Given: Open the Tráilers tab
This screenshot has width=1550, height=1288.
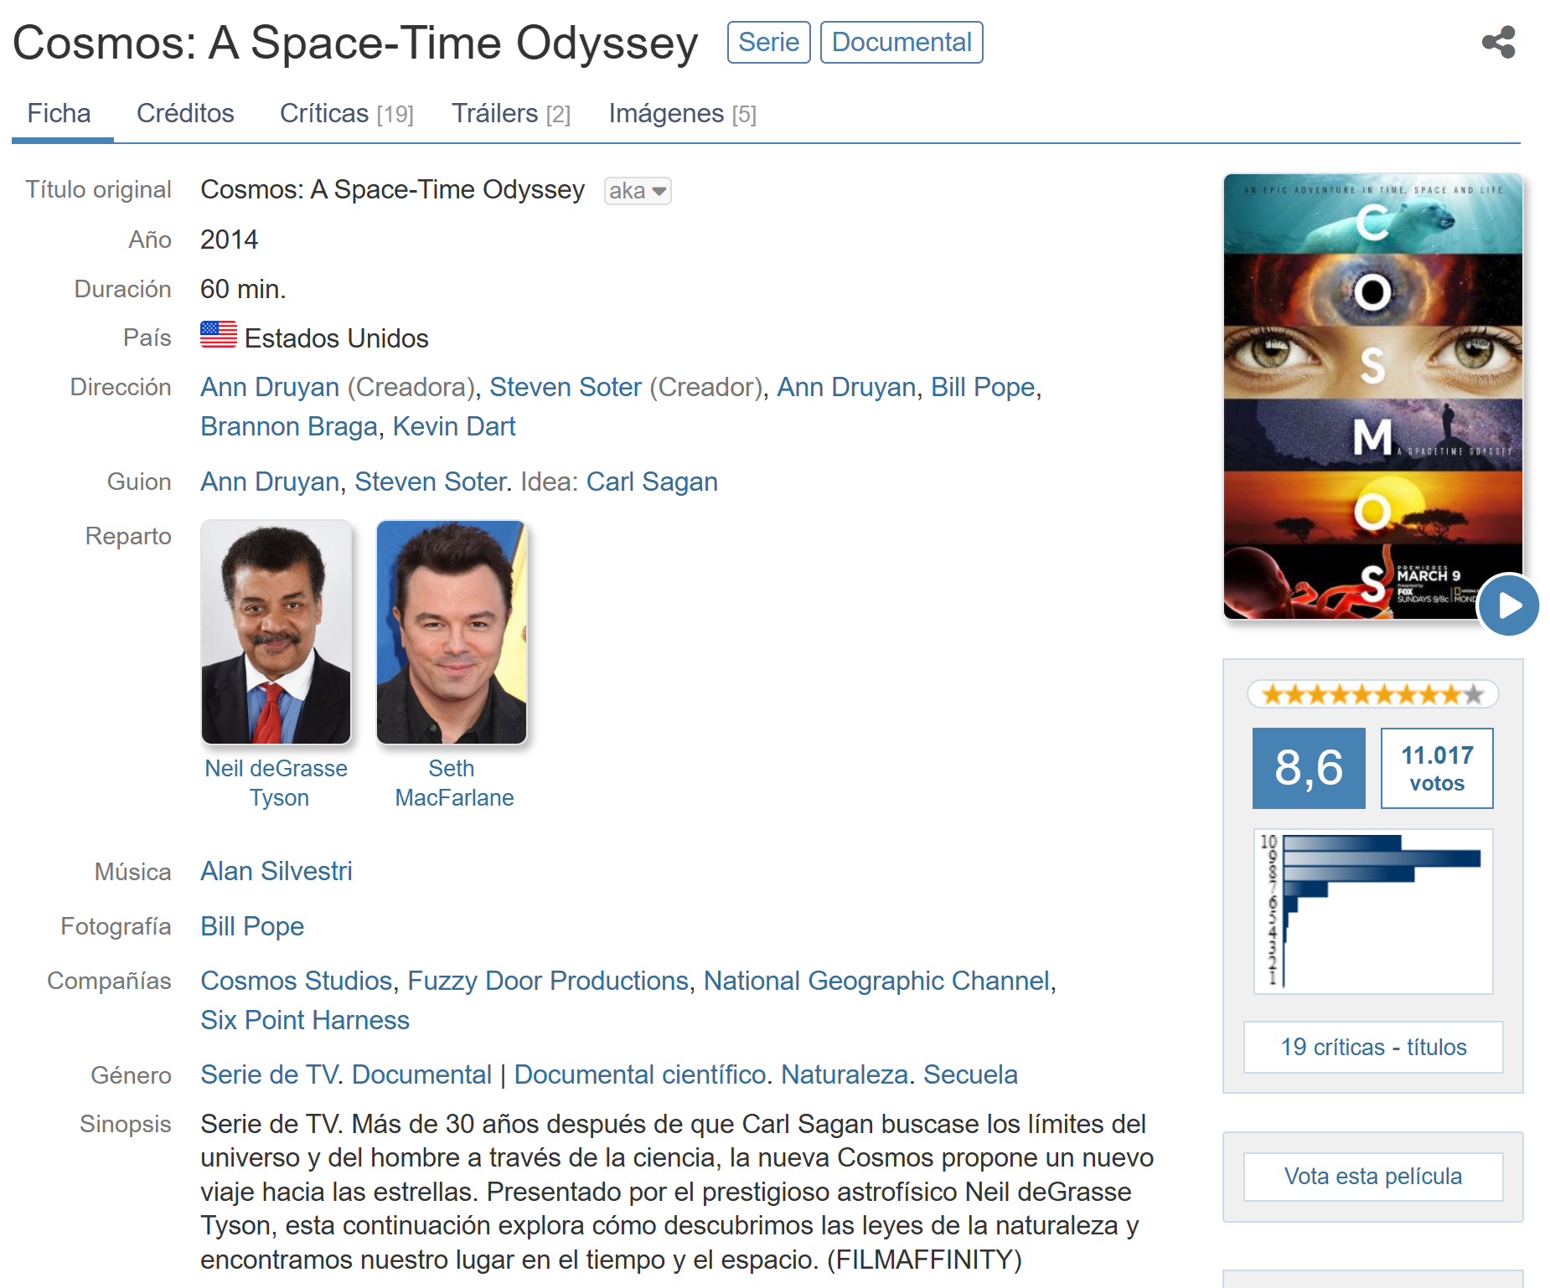Looking at the screenshot, I should 510,114.
